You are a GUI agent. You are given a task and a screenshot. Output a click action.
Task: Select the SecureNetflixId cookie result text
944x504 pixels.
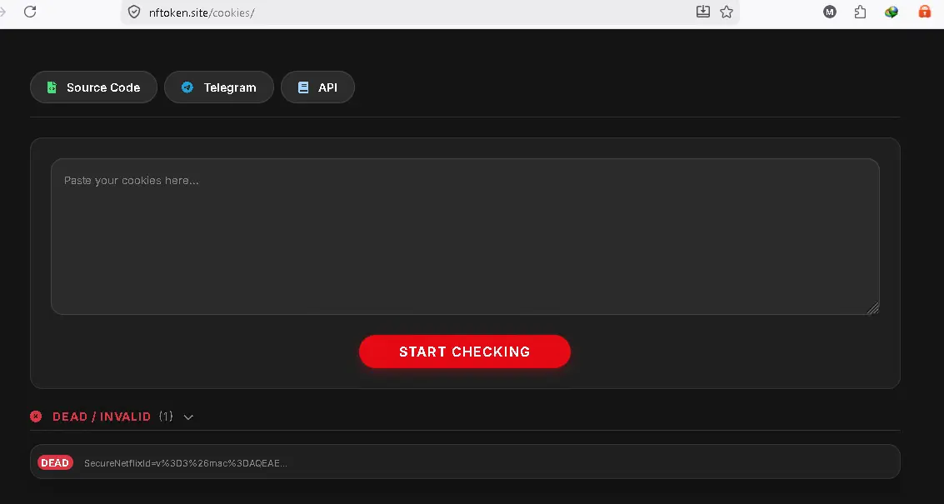[186, 463]
